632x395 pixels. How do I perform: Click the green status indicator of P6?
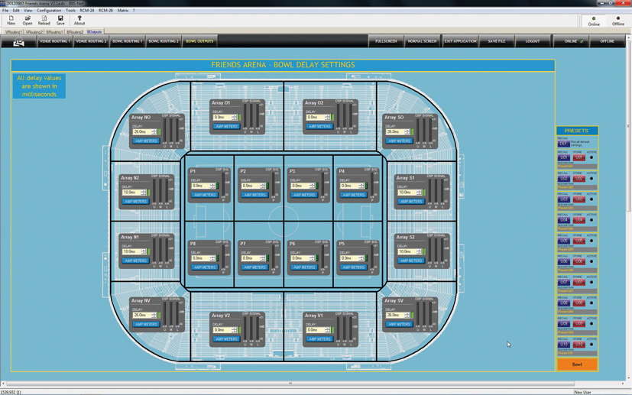(x=316, y=258)
